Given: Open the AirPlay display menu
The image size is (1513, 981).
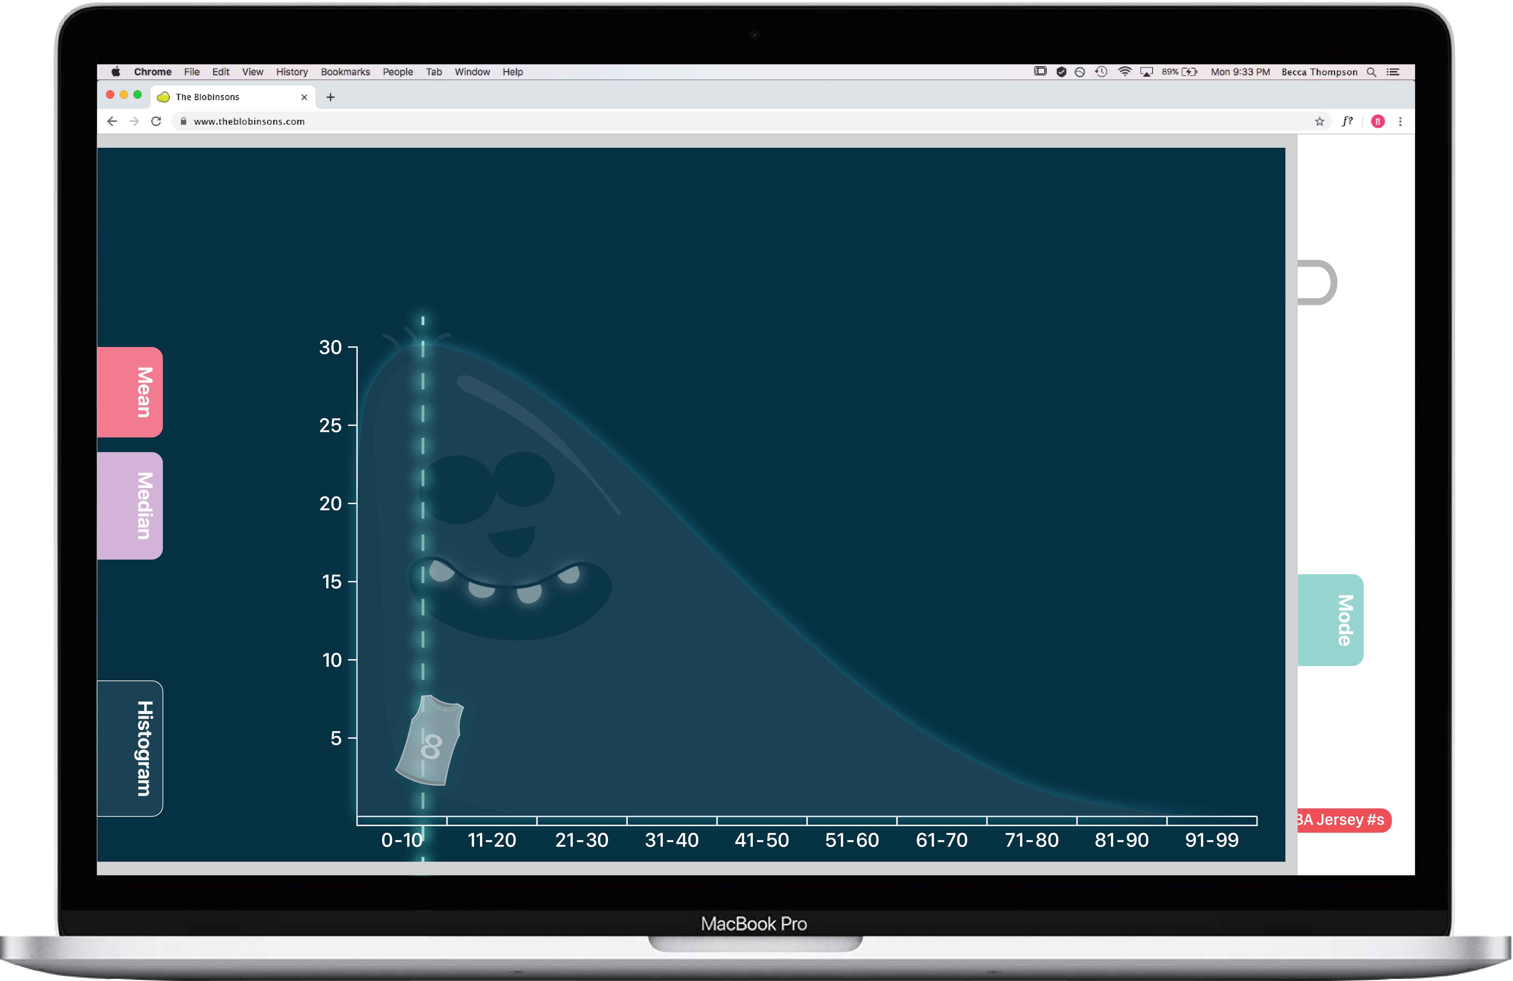Looking at the screenshot, I should click(x=1146, y=72).
